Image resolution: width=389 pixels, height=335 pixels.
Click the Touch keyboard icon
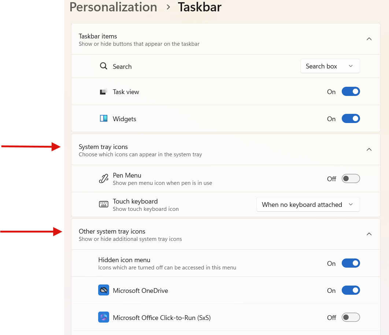(104, 204)
